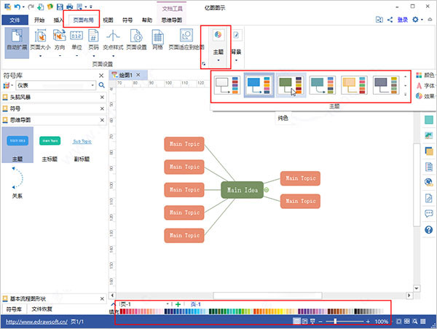Select the 主题 Main Idea shape
Screen dimensions: 437x329
17,145
